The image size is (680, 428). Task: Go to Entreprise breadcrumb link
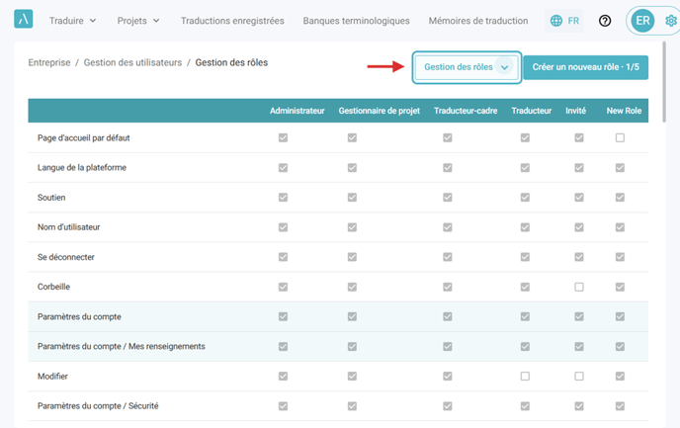(x=49, y=63)
